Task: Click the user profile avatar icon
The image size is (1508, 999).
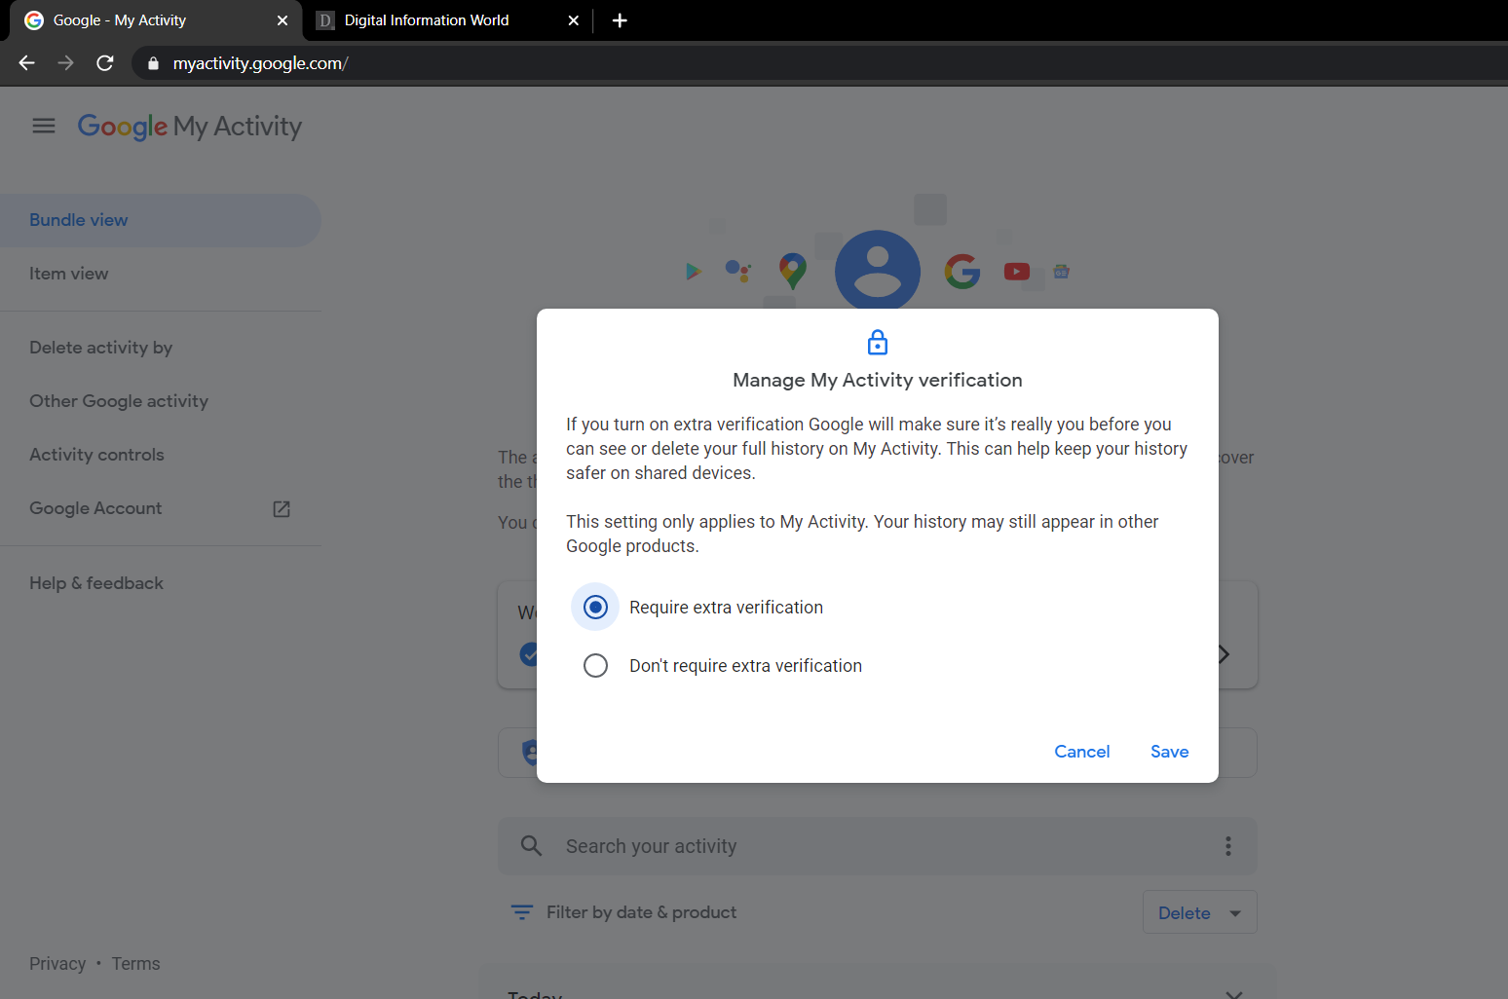Action: click(878, 271)
